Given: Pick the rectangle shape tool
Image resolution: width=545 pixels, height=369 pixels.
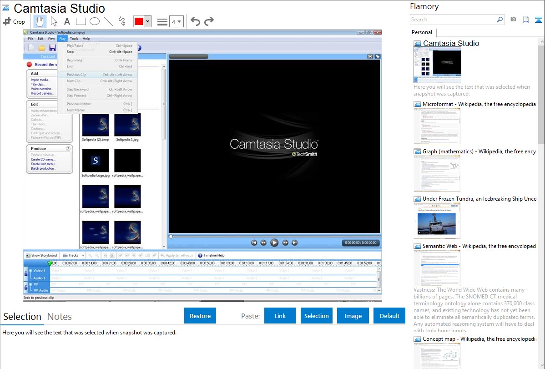Looking at the screenshot, I should 81,21.
